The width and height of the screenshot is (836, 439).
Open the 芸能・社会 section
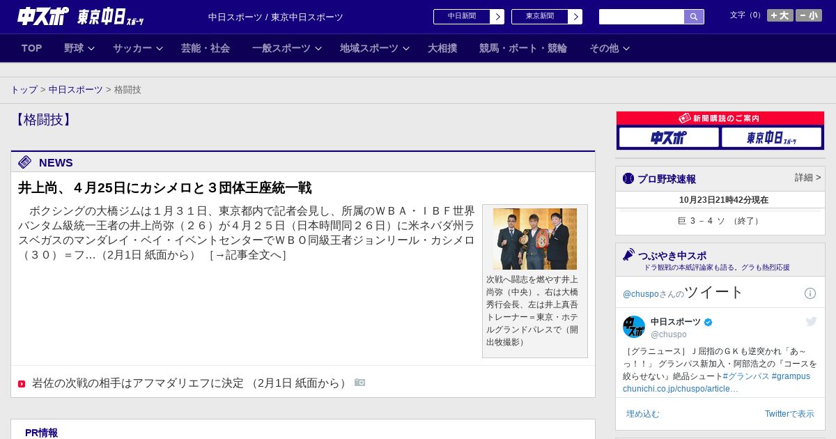[206, 48]
